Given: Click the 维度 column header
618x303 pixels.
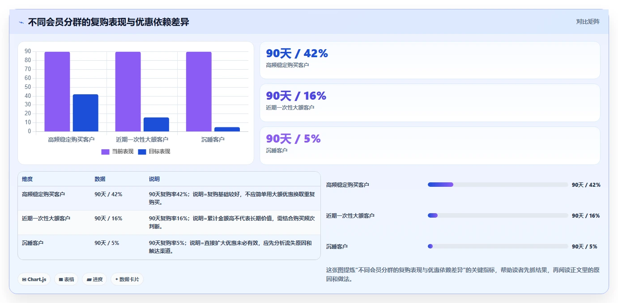Looking at the screenshot, I should (27, 179).
